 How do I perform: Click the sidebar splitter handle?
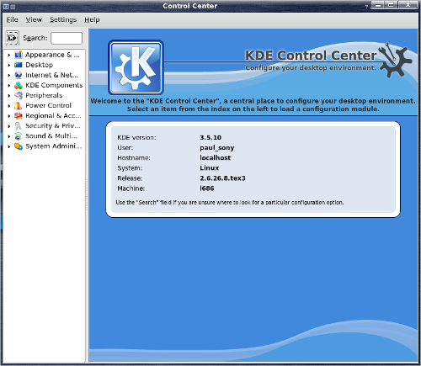[x=87, y=195]
